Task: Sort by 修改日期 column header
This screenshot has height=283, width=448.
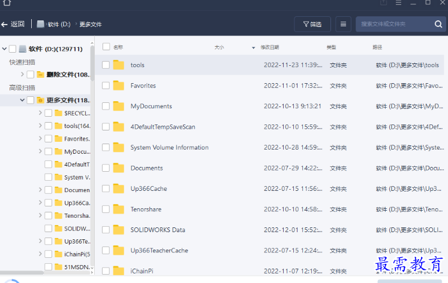Action: click(x=269, y=47)
